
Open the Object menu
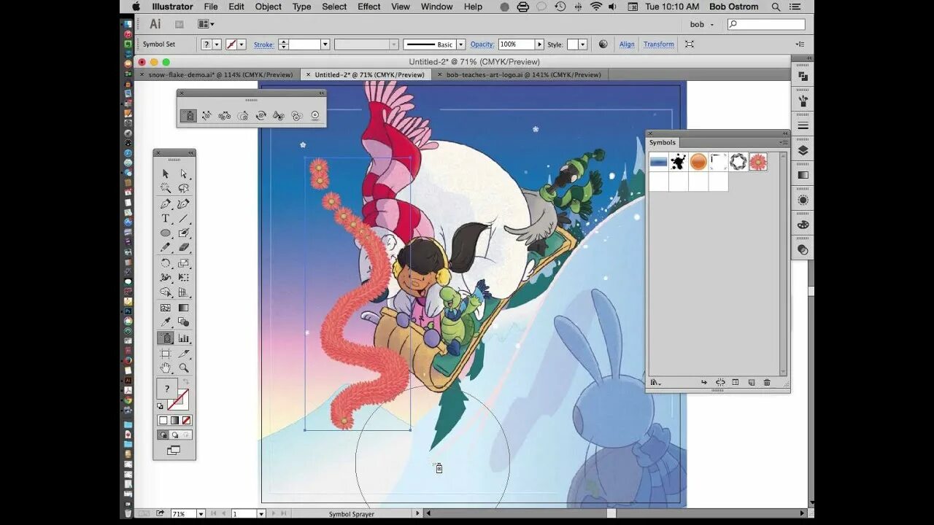pos(268,7)
